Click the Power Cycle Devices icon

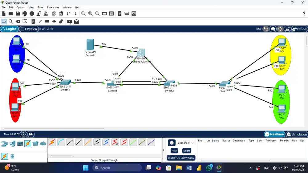pos(23,134)
